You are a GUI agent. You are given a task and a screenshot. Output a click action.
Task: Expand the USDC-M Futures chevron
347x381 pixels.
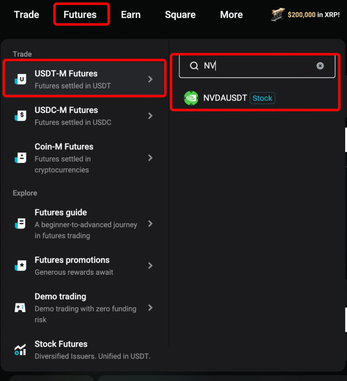pos(150,116)
